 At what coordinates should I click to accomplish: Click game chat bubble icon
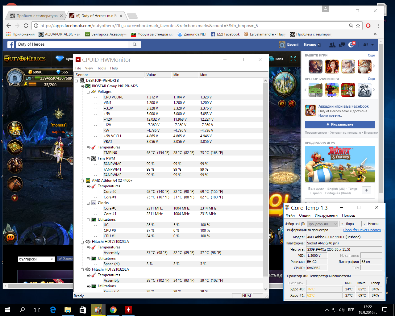click(x=10, y=237)
